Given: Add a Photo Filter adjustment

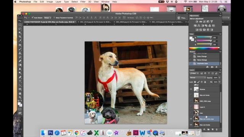Looking at the screenshot, I should point(206,25).
